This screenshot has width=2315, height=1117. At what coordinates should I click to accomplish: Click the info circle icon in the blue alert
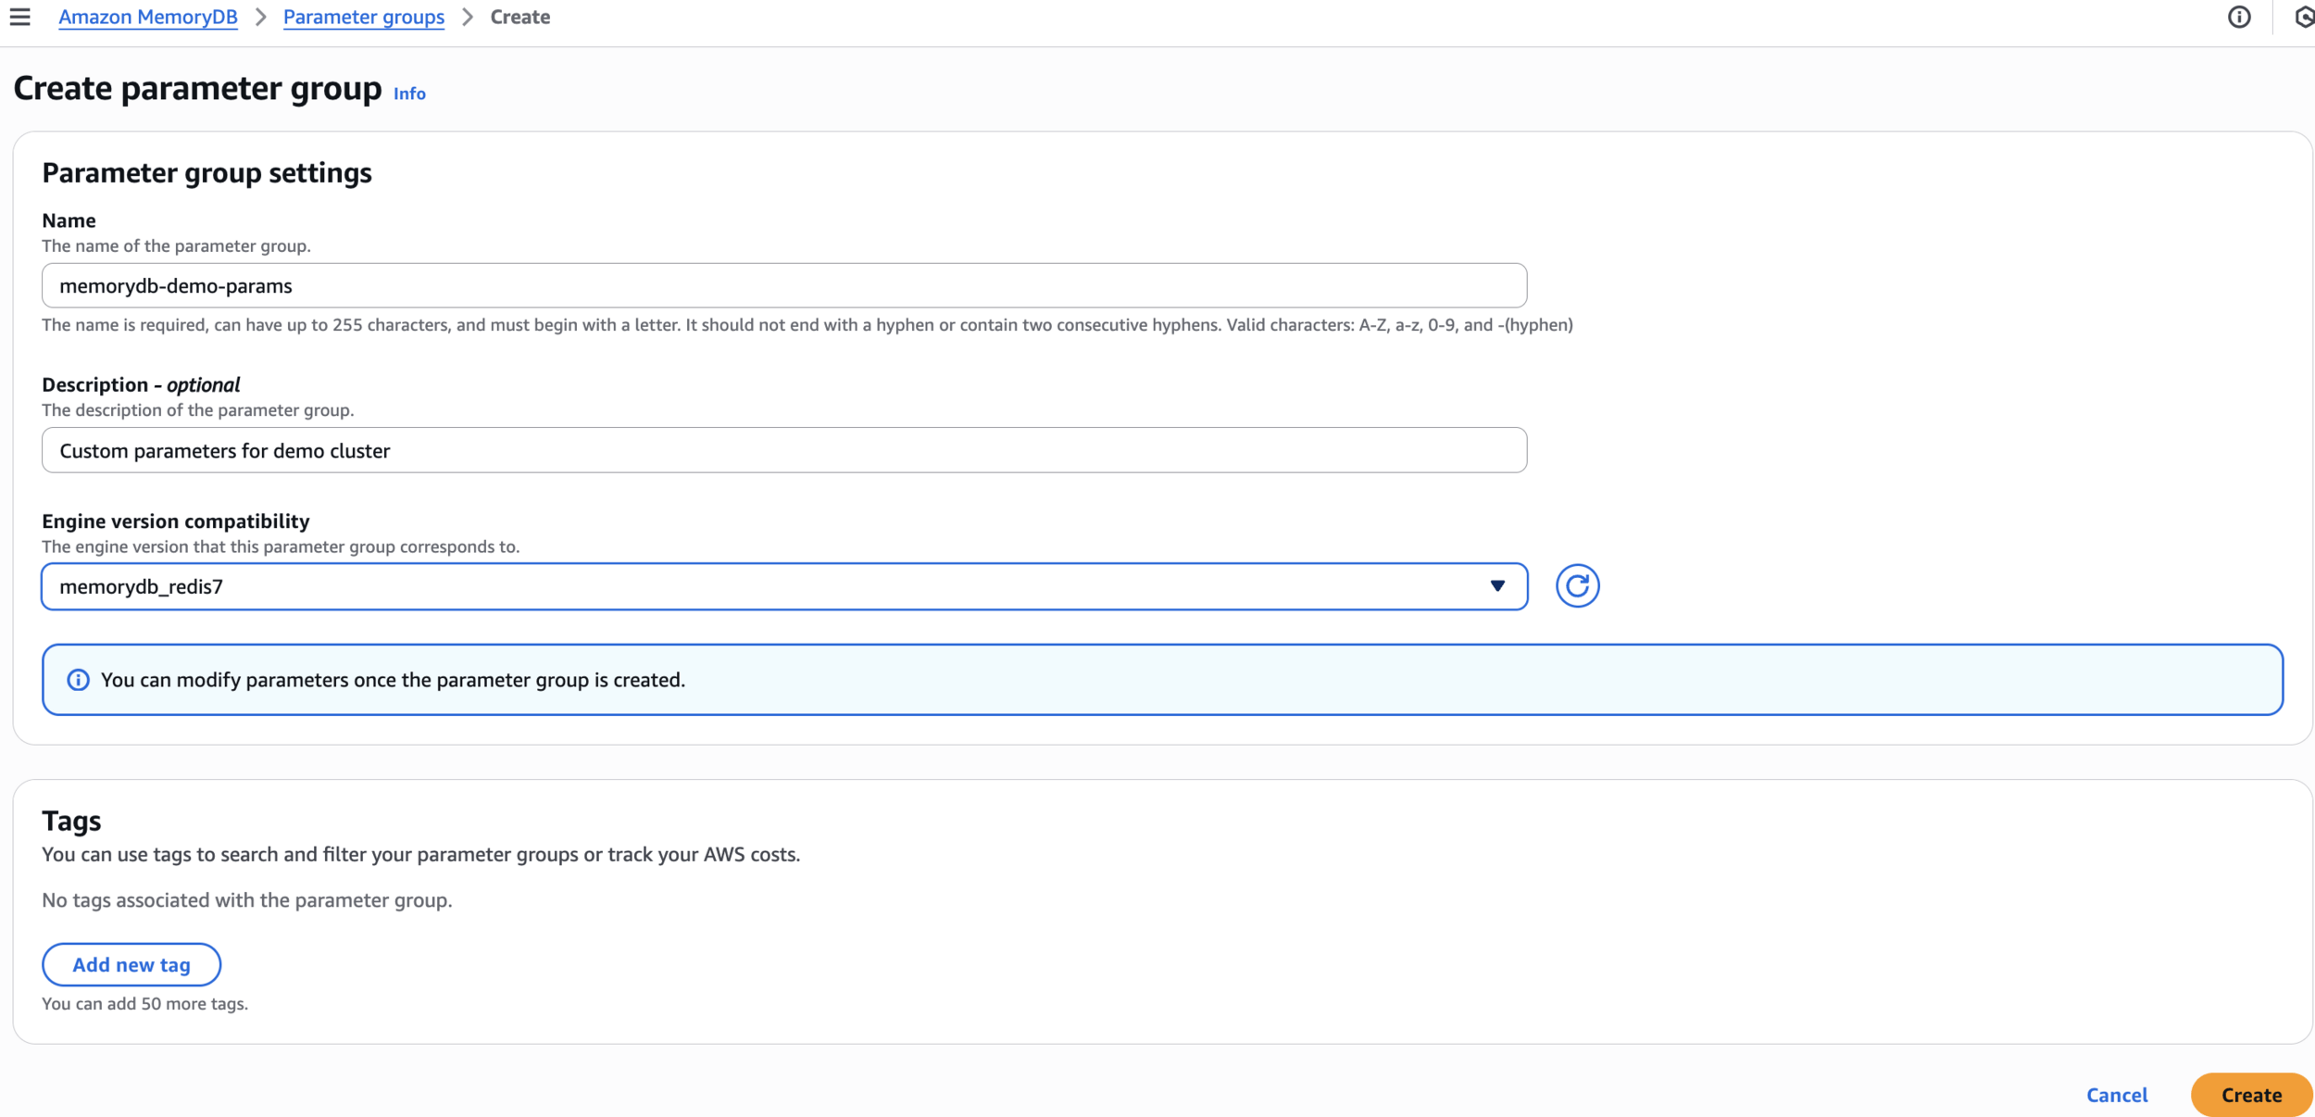pos(79,680)
